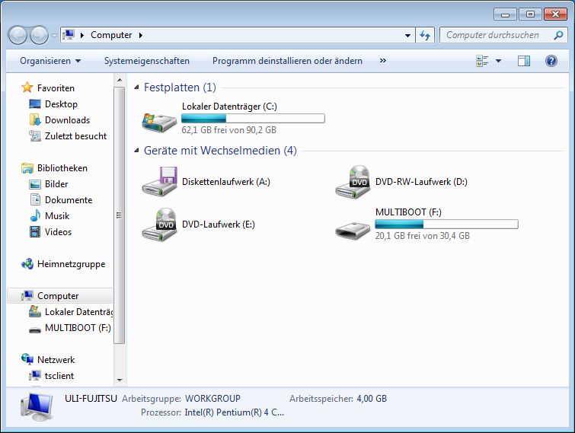Image resolution: width=575 pixels, height=433 pixels.
Task: Click the help question mark icon
Action: (551, 61)
